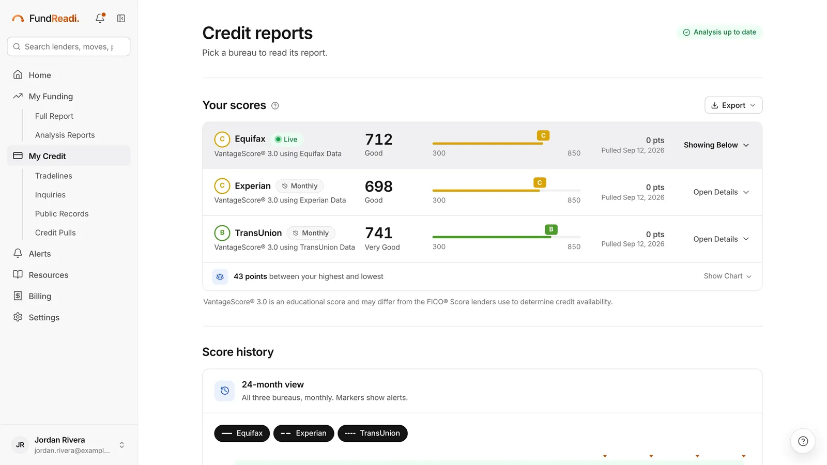Expand Open Details for Experian
The height and width of the screenshot is (465, 827).
pyautogui.click(x=721, y=192)
